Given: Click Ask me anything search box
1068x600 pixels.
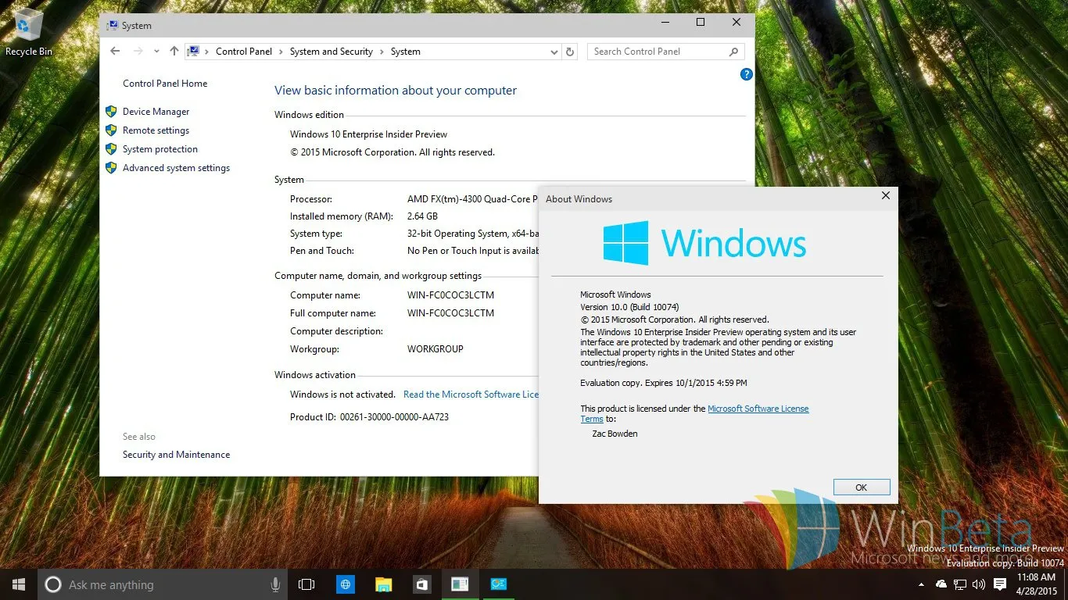Looking at the screenshot, I should point(163,584).
